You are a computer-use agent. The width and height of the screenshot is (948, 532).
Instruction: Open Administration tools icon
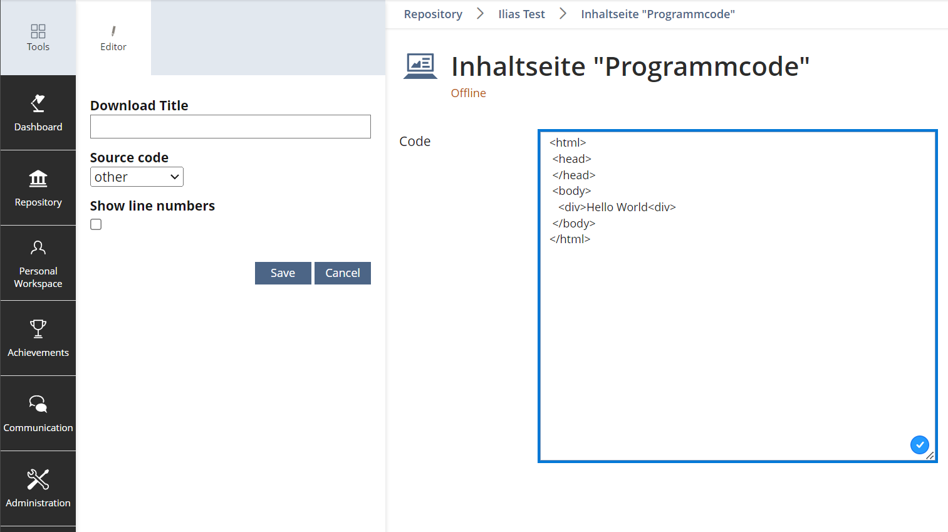[x=38, y=479]
